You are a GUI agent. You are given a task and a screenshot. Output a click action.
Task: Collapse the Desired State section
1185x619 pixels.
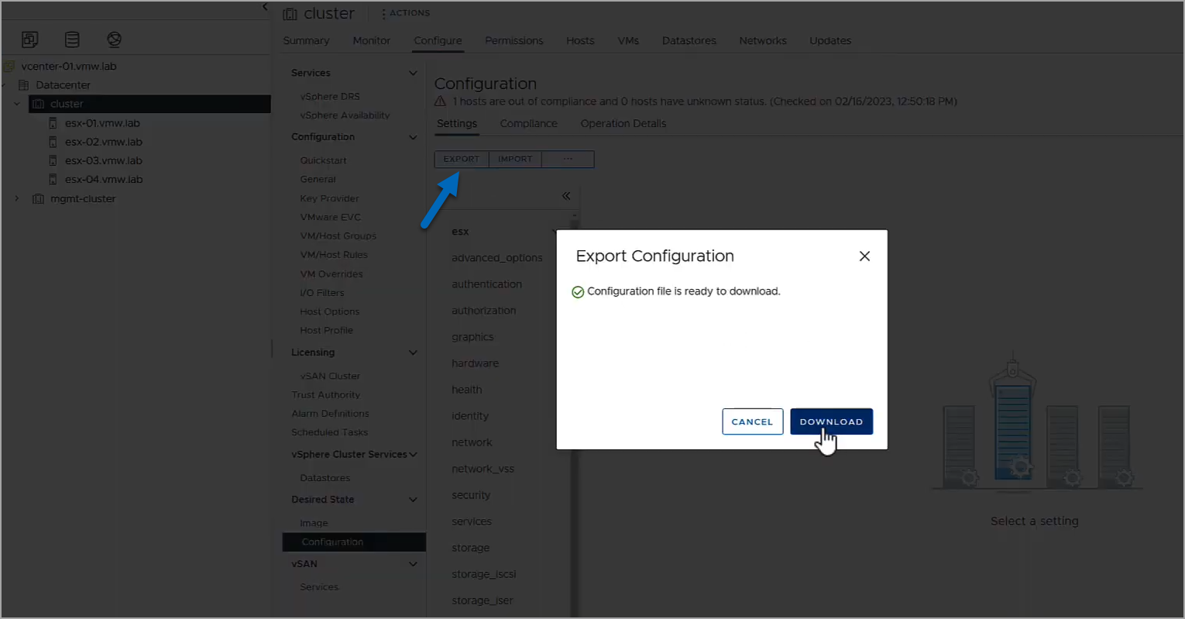(413, 500)
